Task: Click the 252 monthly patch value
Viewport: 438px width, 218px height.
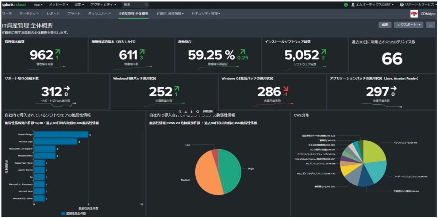Action: (x=161, y=92)
